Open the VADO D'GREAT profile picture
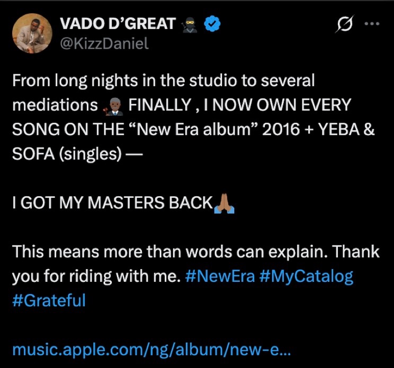Image resolution: width=394 pixels, height=368 pixels. [x=32, y=33]
